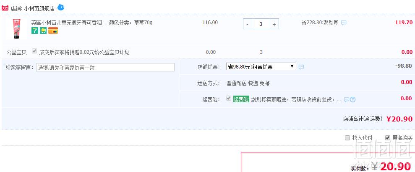Open the product title link 英国小树苗儿童无氟牙膏
The width and height of the screenshot is (415, 172).
click(68, 23)
